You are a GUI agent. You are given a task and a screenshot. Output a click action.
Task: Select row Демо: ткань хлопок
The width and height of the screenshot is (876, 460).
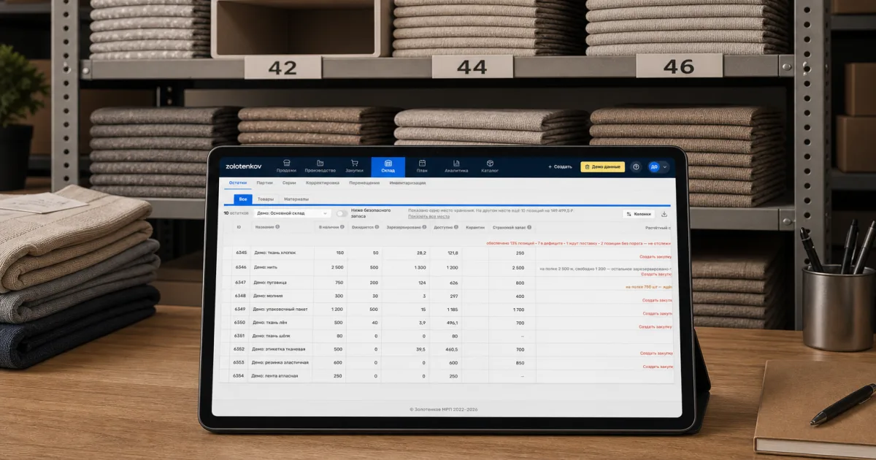[447, 253]
